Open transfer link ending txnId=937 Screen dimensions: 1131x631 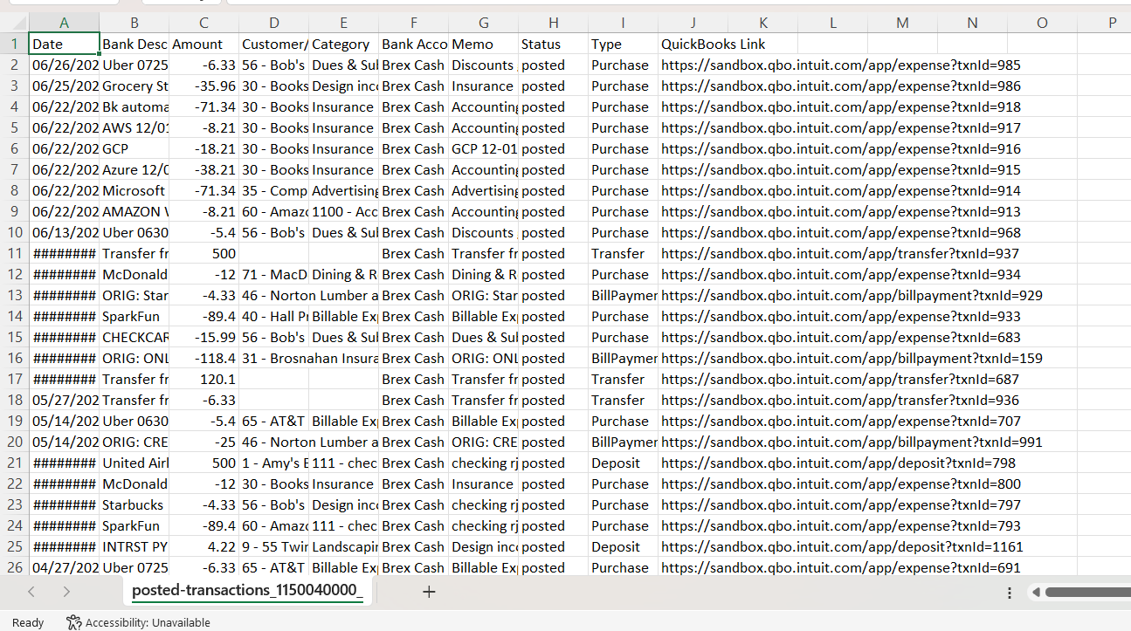840,253
